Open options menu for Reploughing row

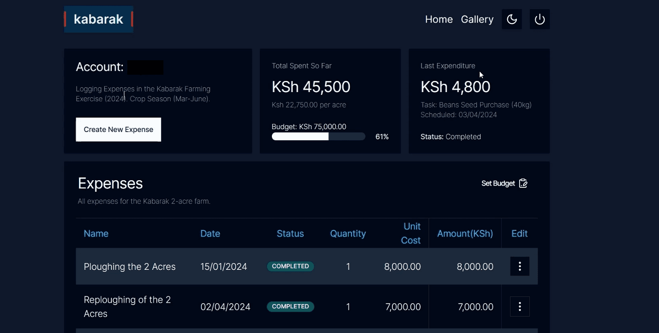pos(520,306)
